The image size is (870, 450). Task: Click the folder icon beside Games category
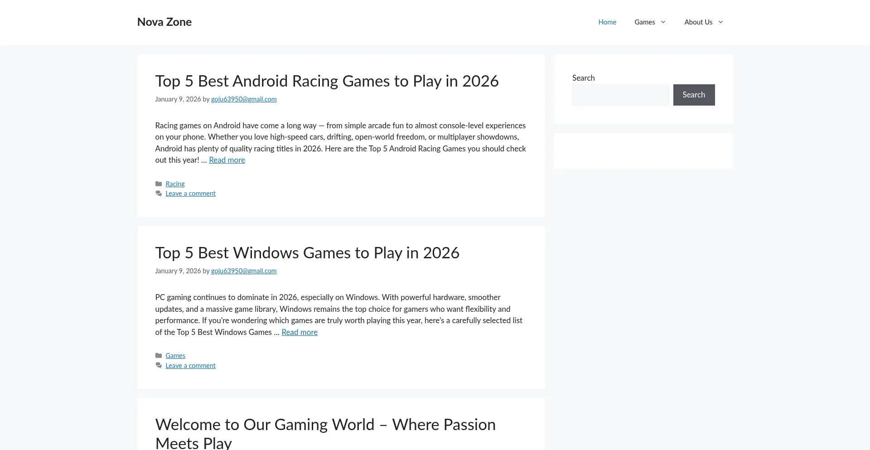tap(159, 356)
